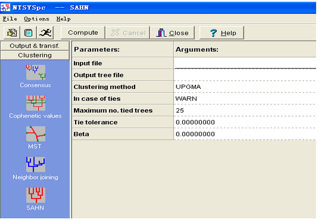Open the Help menu
Screen dimensions: 320x220
click(63, 19)
